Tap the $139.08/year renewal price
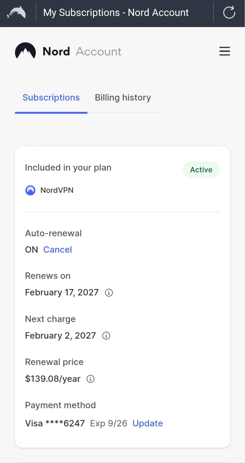The height and width of the screenshot is (463, 245). pyautogui.click(x=53, y=379)
